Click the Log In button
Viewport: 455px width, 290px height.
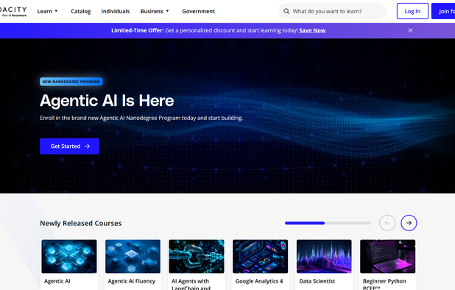click(412, 11)
